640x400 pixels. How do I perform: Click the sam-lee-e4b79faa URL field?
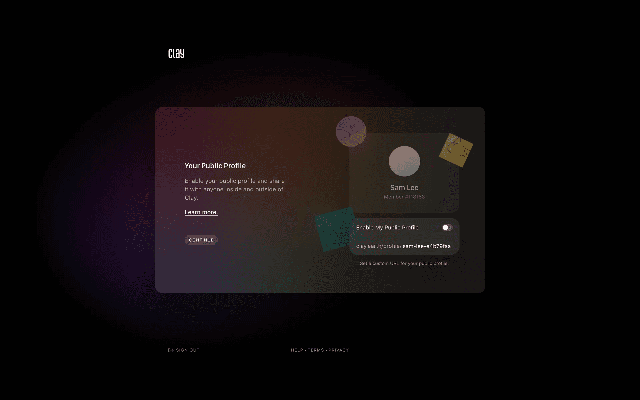426,246
